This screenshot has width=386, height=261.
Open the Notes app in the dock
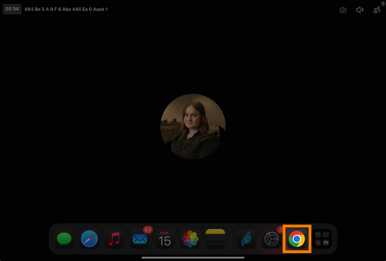pyautogui.click(x=215, y=239)
